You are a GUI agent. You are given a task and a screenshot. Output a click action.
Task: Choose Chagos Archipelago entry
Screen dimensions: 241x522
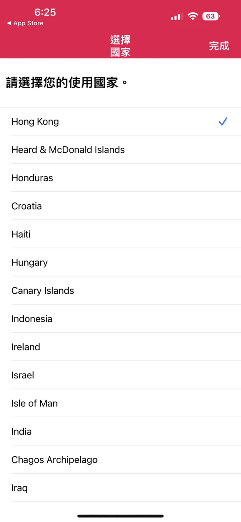click(120, 459)
